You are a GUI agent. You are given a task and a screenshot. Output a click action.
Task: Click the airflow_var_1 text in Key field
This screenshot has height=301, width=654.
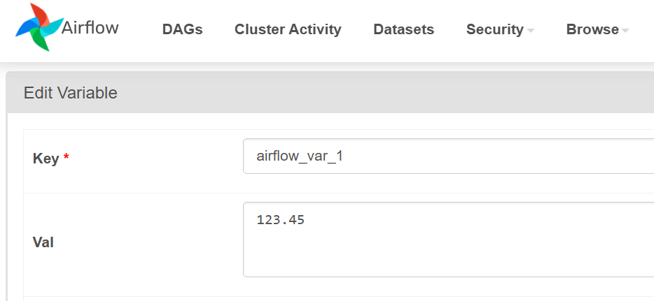[300, 156]
